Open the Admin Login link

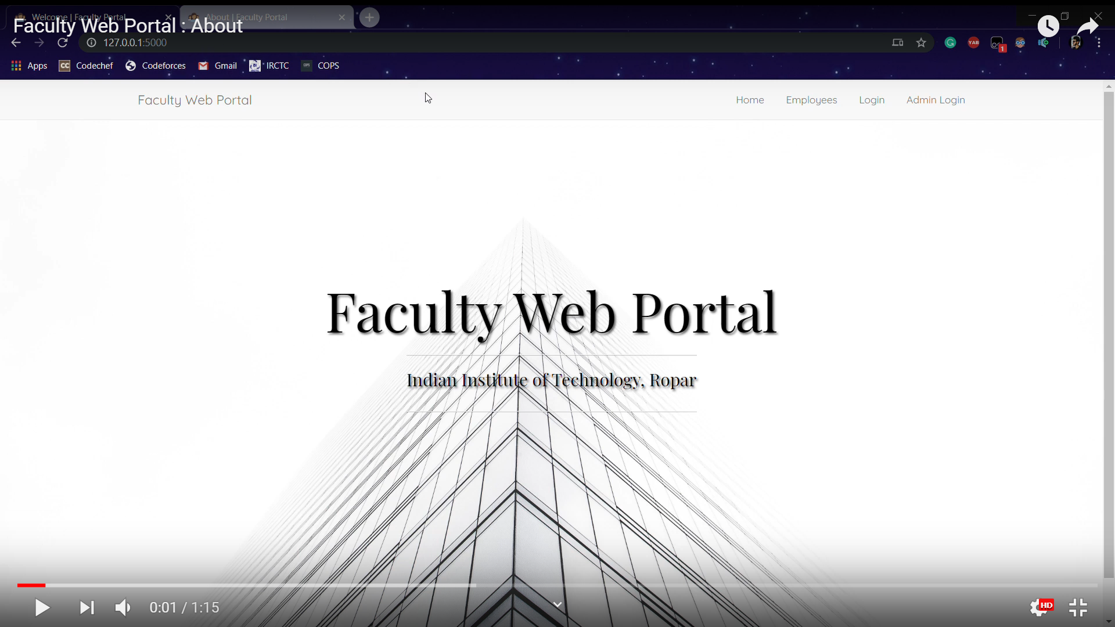(936, 100)
